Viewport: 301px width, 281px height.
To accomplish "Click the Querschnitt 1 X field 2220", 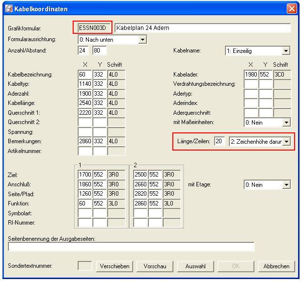I will pyautogui.click(x=85, y=113).
